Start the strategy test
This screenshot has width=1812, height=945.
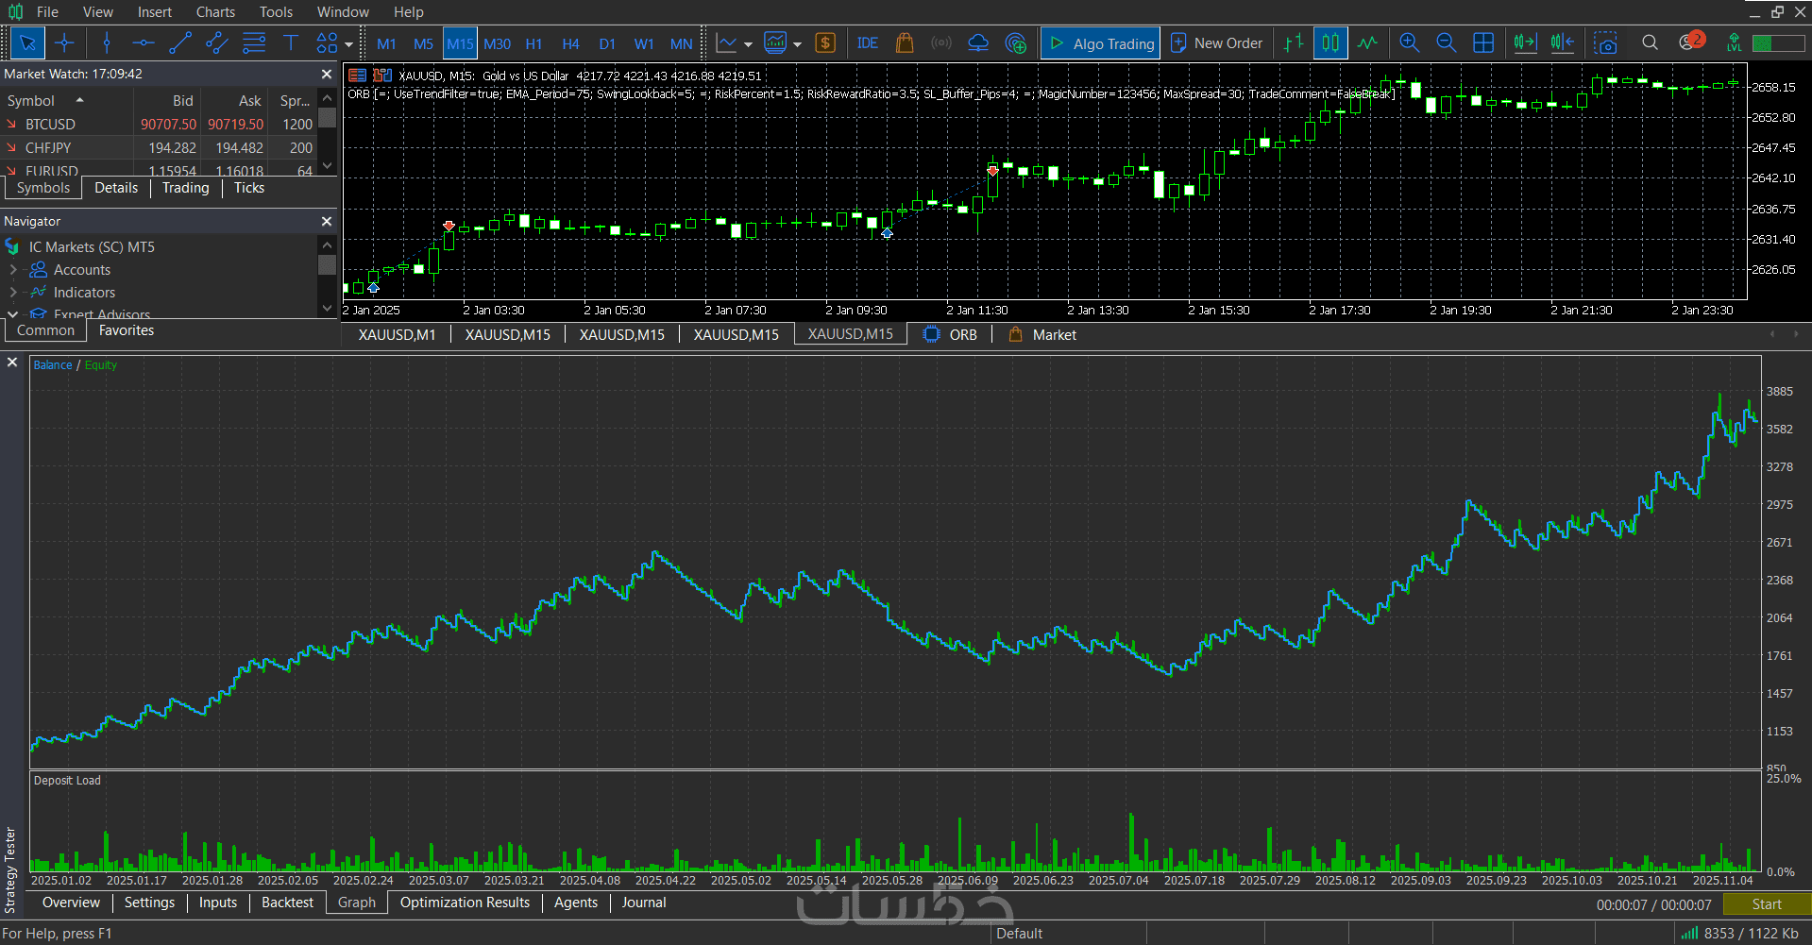click(1767, 904)
